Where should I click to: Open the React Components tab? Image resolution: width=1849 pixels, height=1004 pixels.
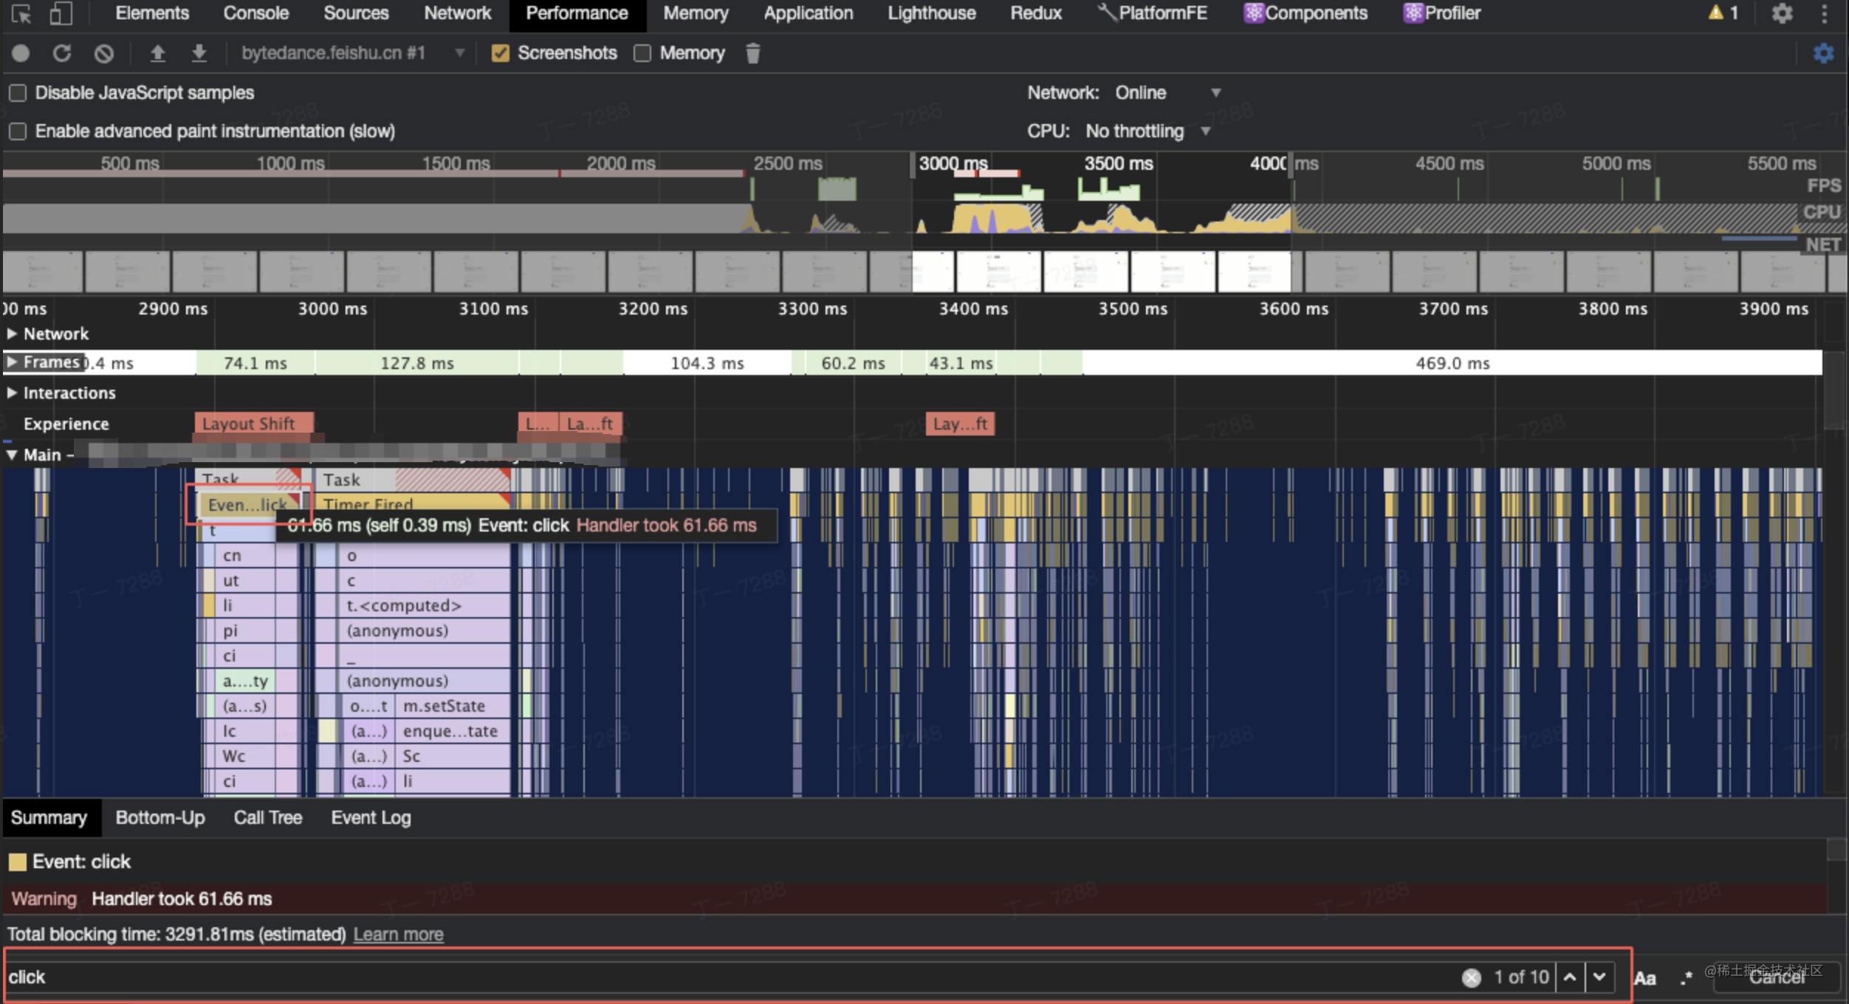1306,13
